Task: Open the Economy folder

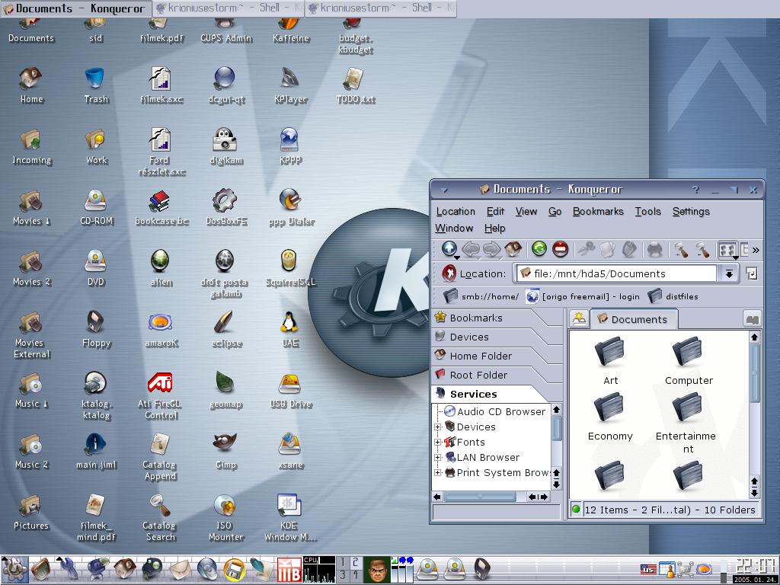Action: [610, 417]
